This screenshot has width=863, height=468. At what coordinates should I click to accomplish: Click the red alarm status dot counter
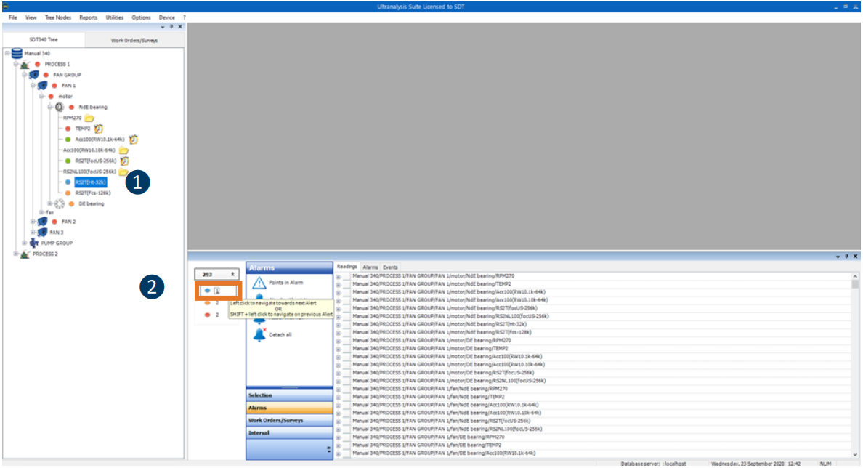pyautogui.click(x=207, y=315)
